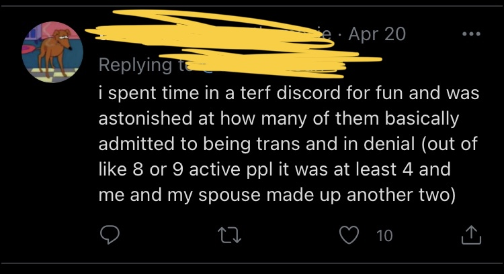Screen dimensions: 504x274
Task: Click the redacted handle after "Replying to"
Action: tap(269, 65)
